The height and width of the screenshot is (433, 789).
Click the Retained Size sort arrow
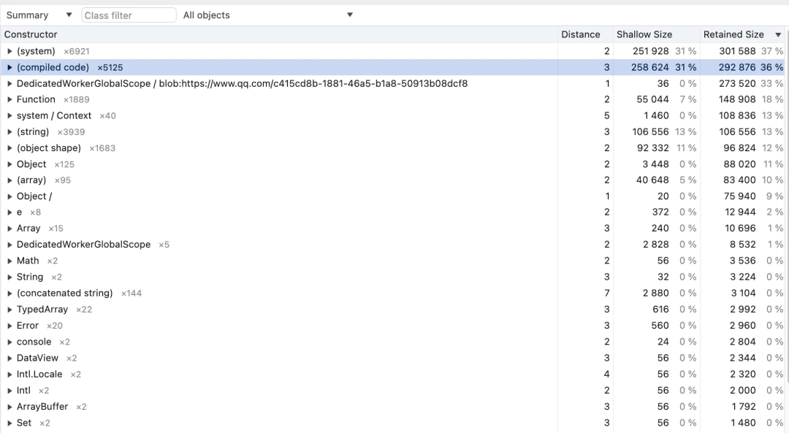point(778,35)
